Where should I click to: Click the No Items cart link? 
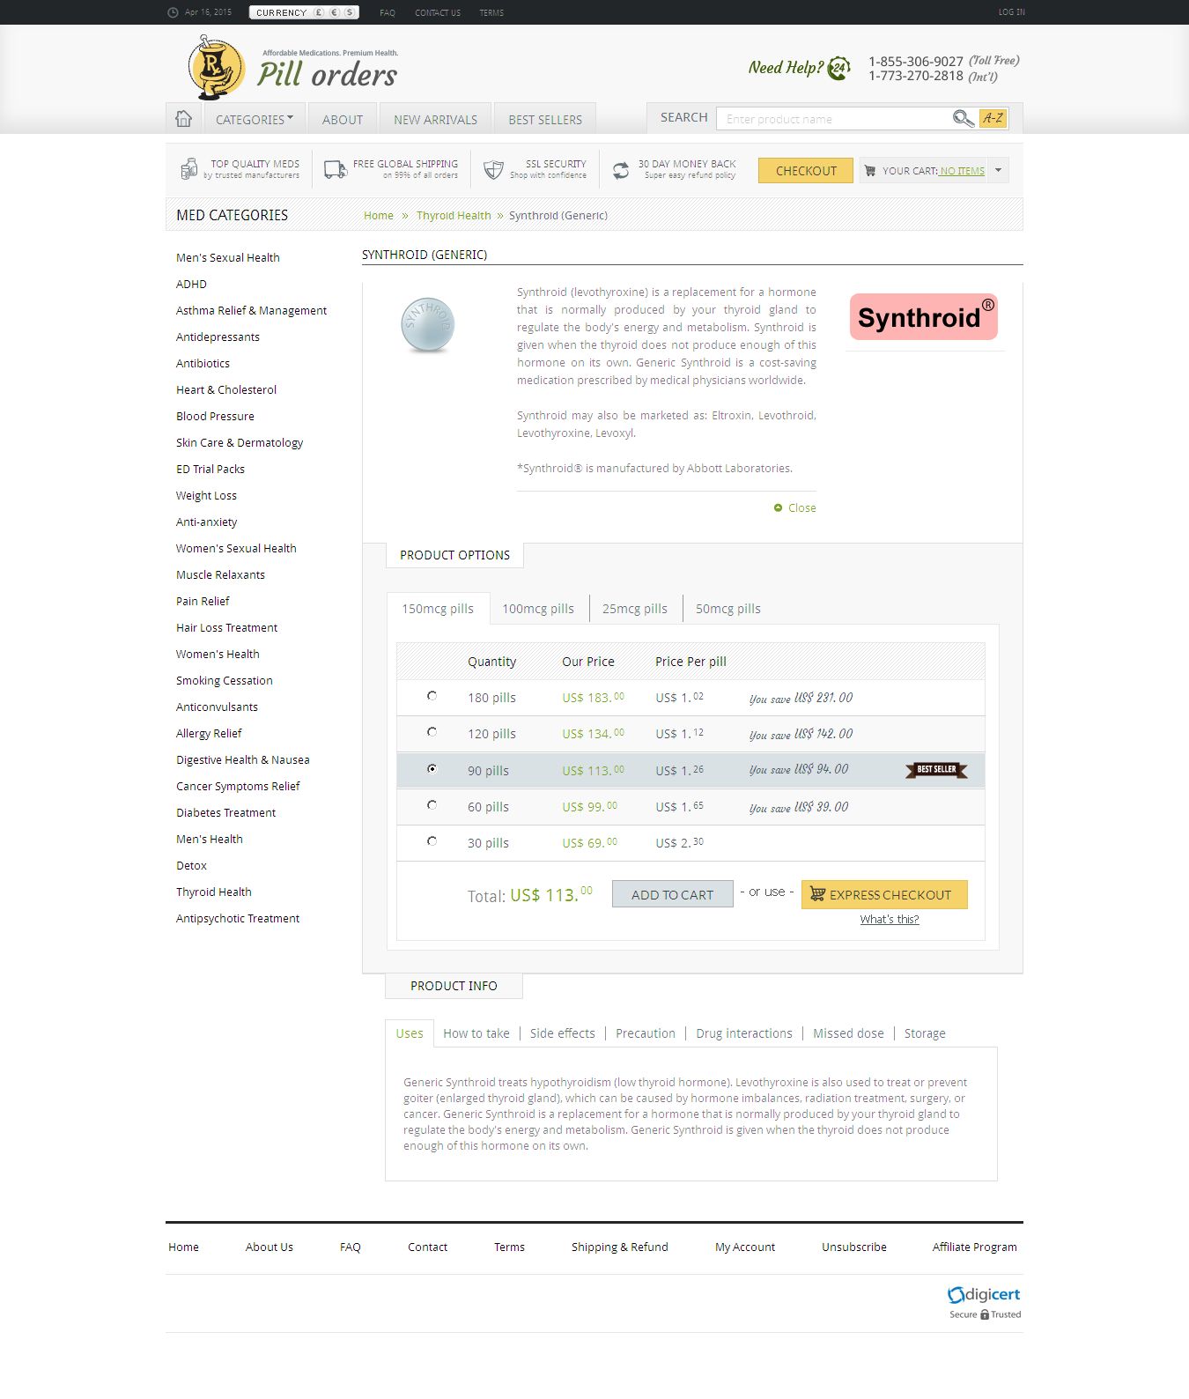pos(962,171)
